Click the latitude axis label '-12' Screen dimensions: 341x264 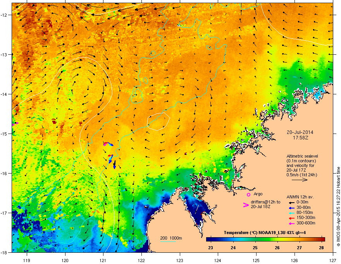[x=4, y=15]
